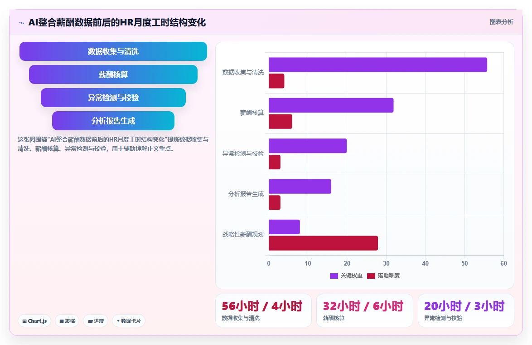Image resolution: width=532 pixels, height=345 pixels.
Task: Click the description paragraph under the funnel
Action: pyautogui.click(x=113, y=144)
